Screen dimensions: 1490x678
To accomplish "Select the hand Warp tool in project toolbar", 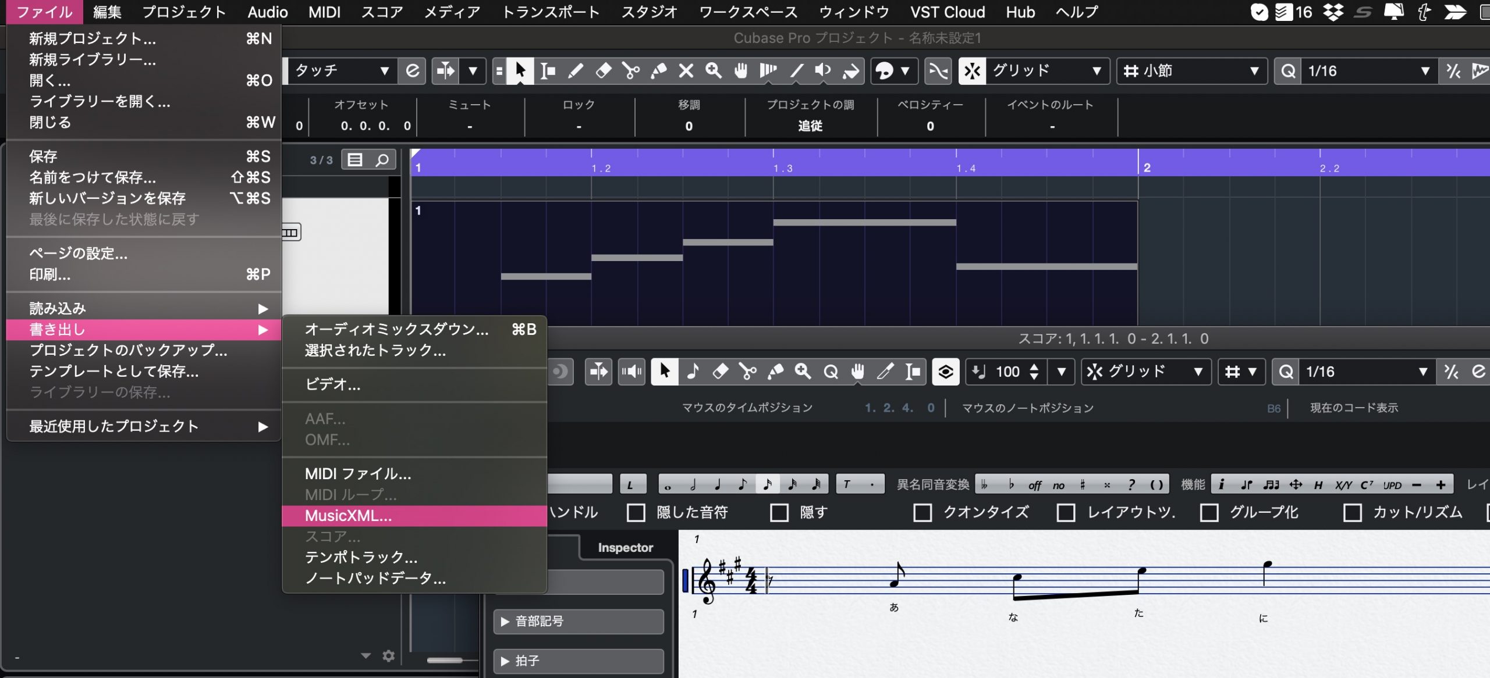I will pyautogui.click(x=740, y=71).
